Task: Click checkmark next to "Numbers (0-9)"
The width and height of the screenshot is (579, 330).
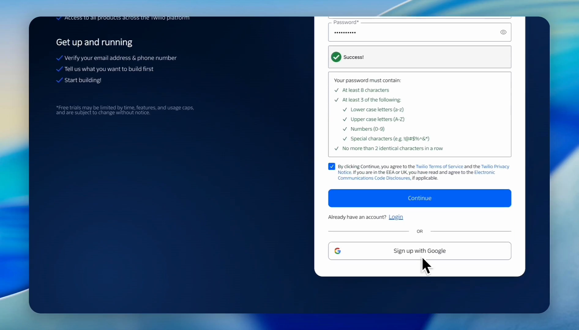Action: tap(345, 129)
